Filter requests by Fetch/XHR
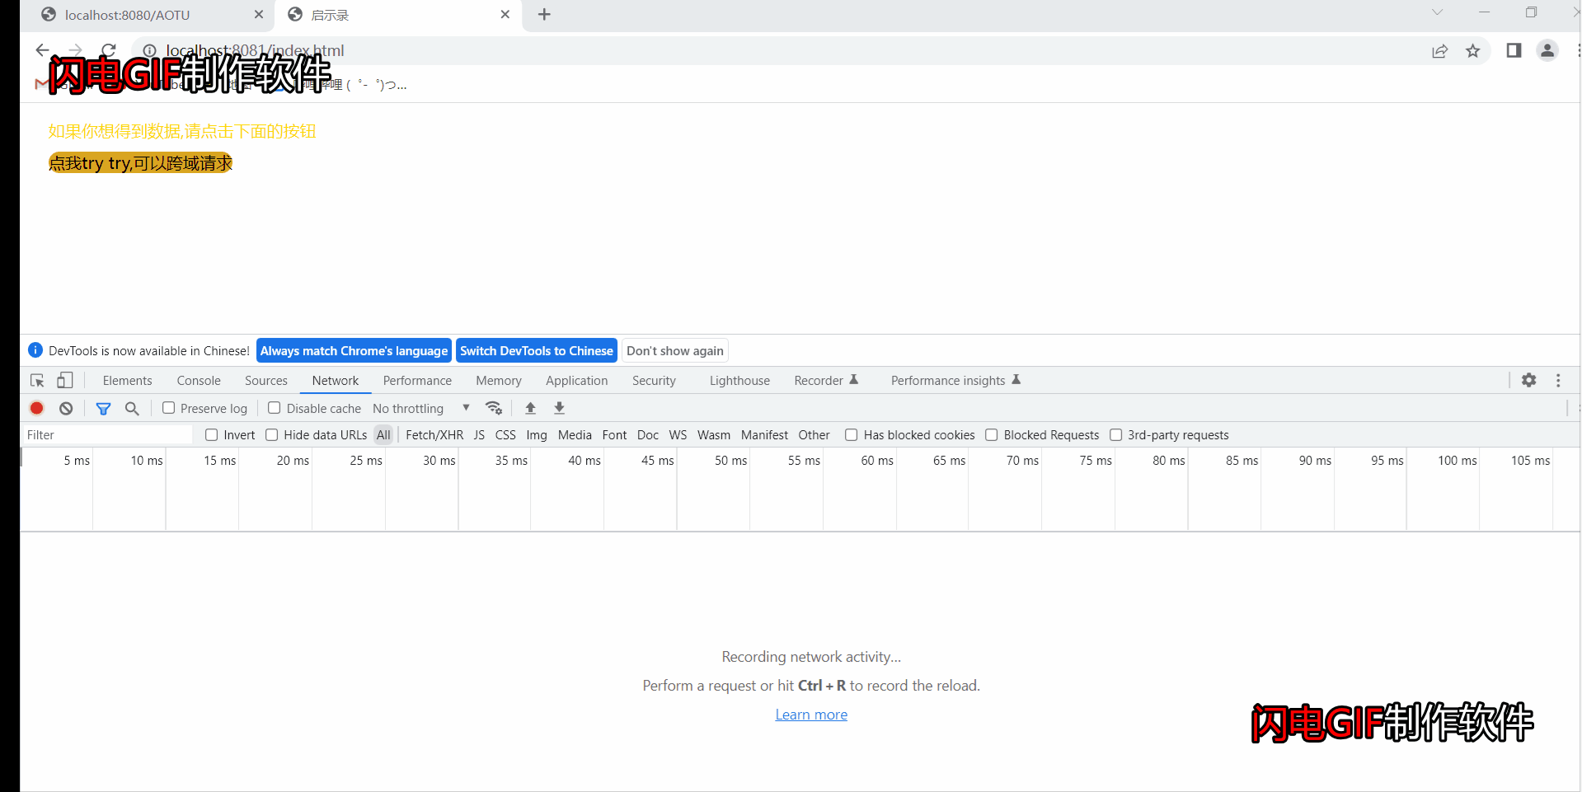 click(434, 434)
